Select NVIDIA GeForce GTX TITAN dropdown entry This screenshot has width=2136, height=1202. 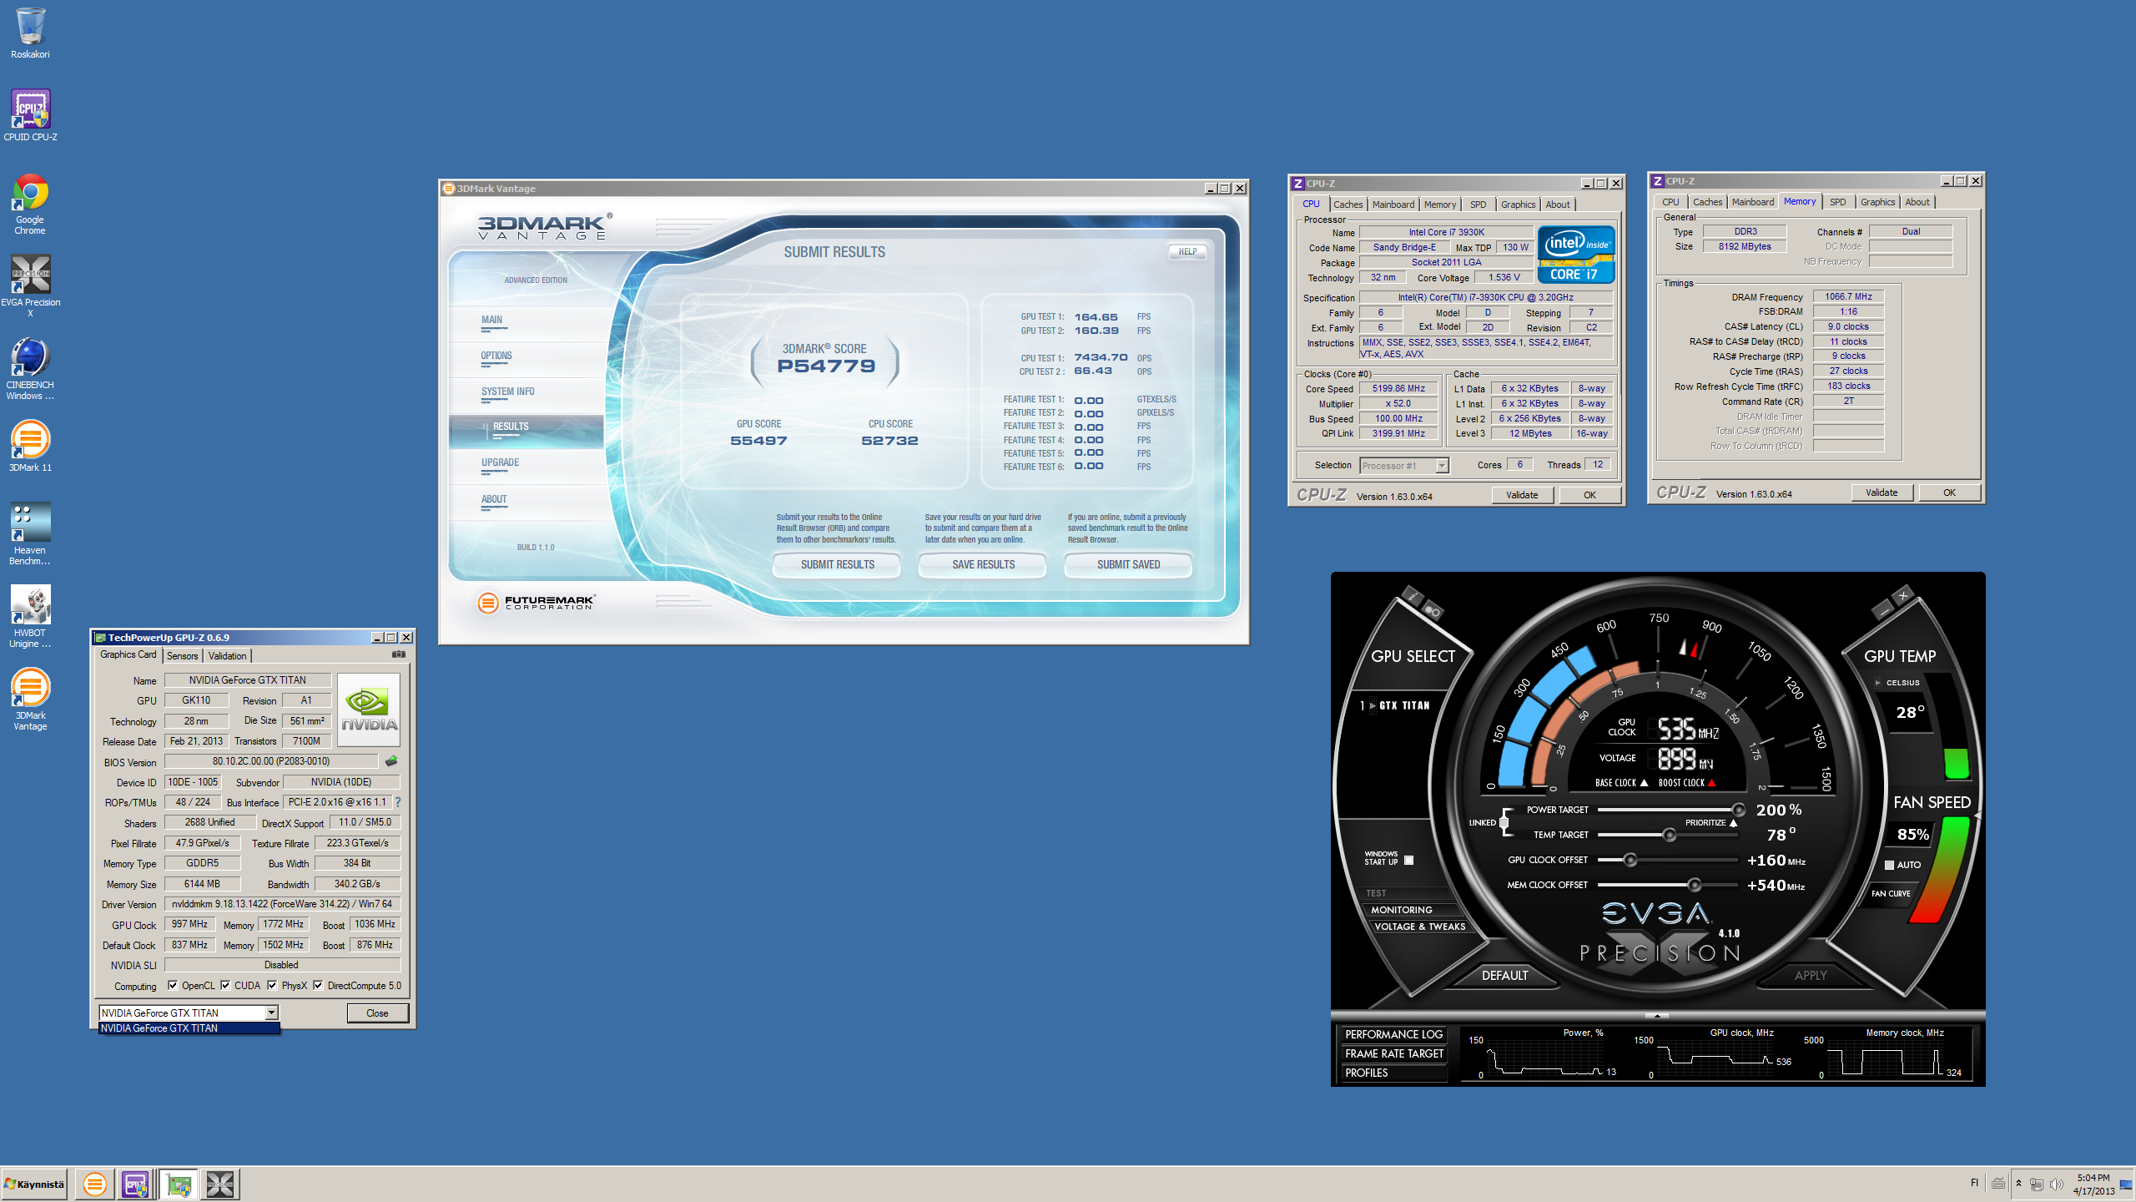189,1028
